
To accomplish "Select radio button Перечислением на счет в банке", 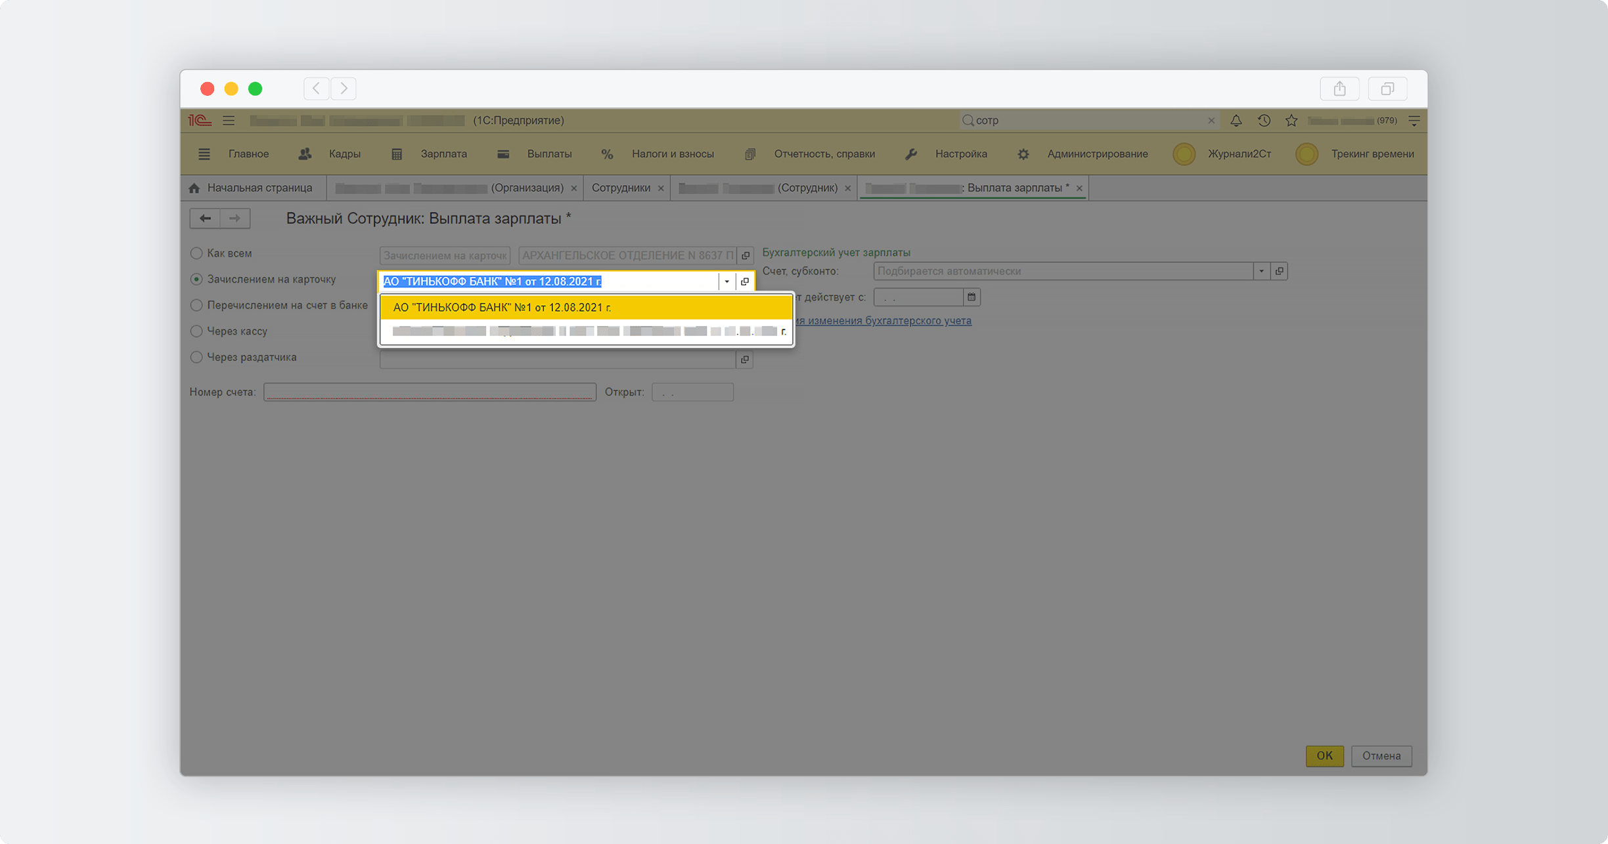I will [197, 305].
